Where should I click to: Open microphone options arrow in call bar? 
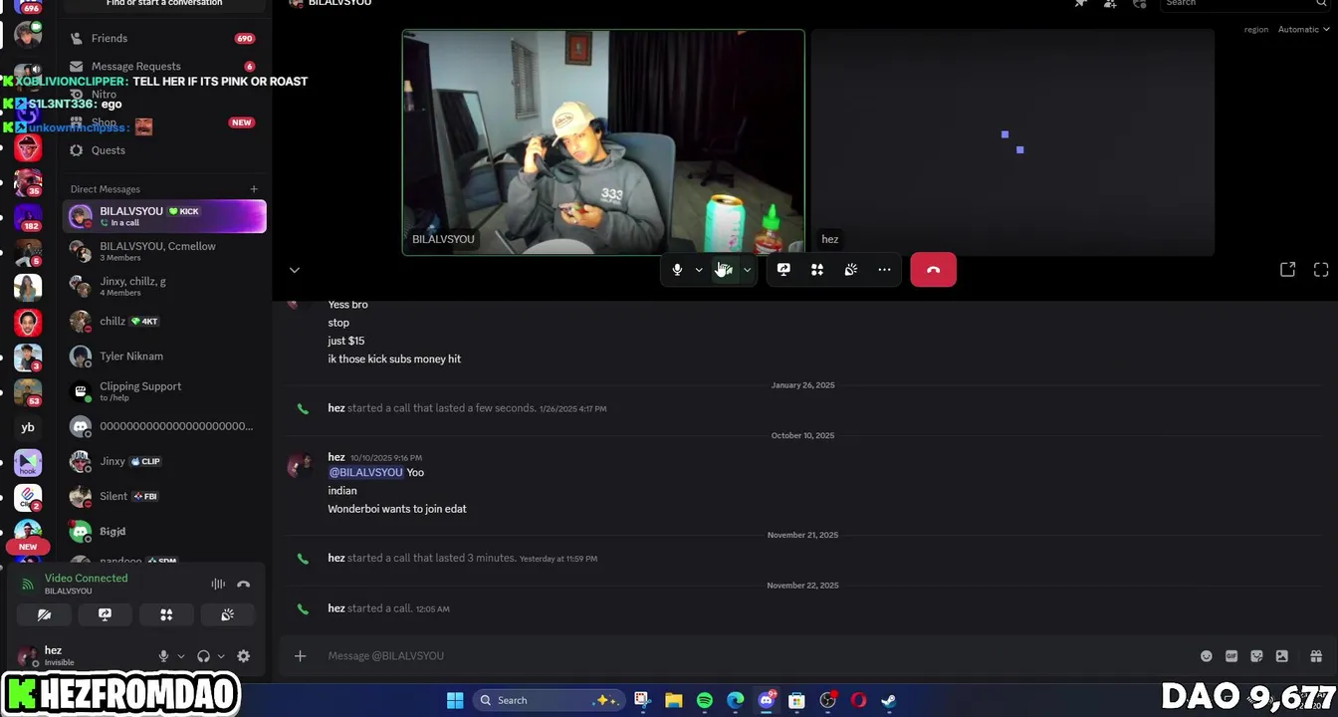[x=699, y=270]
